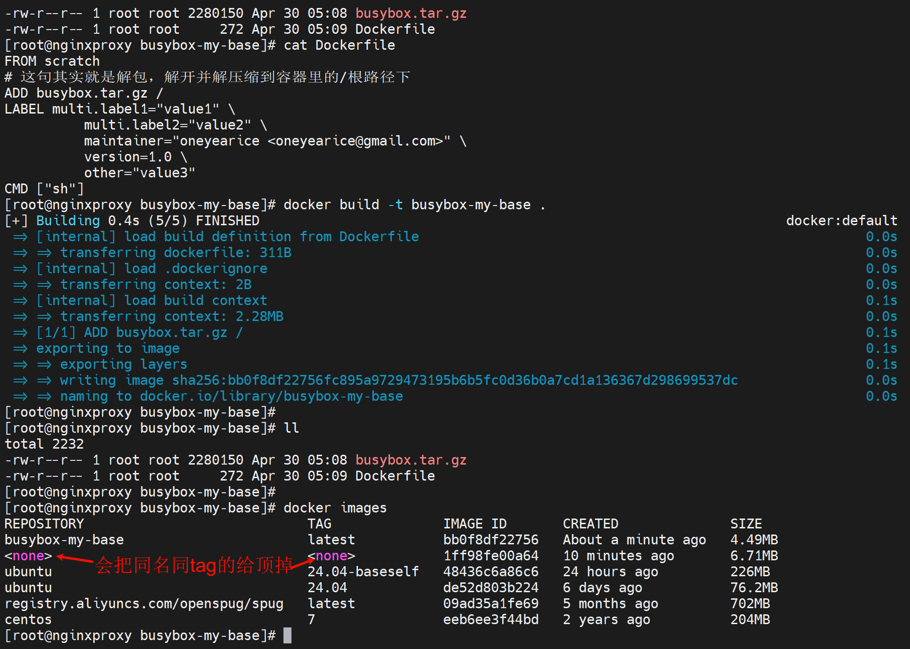Click the sha256 image hash in build output
The width and height of the screenshot is (910, 649).
click(455, 380)
